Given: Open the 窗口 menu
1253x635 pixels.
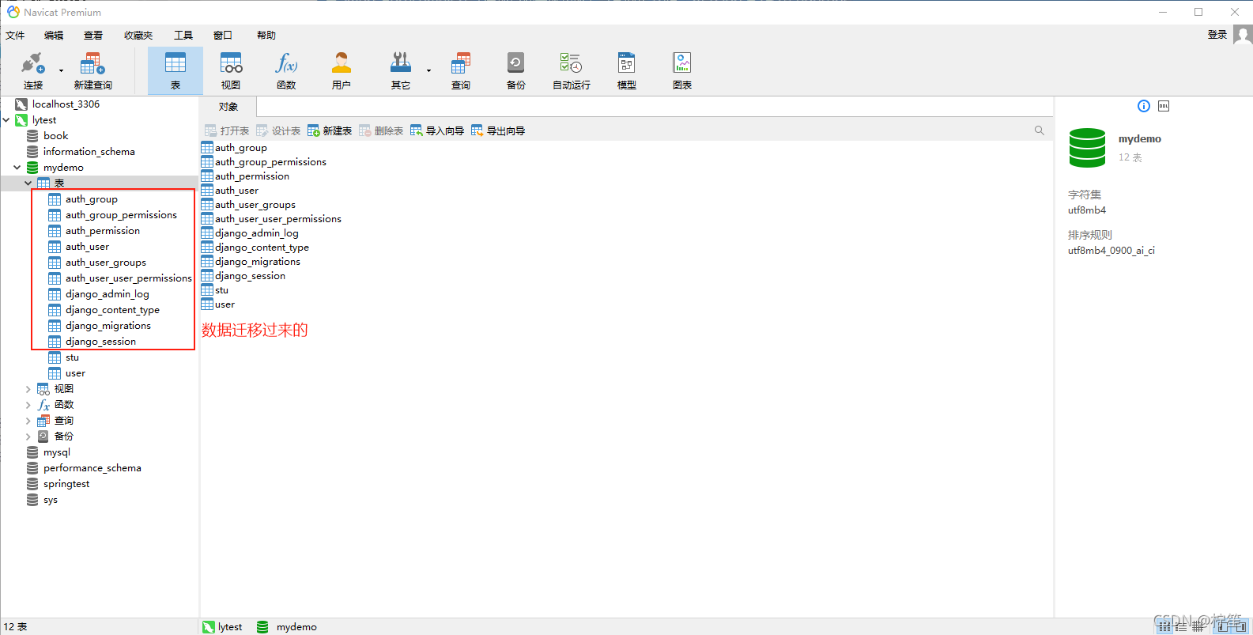Looking at the screenshot, I should (223, 36).
